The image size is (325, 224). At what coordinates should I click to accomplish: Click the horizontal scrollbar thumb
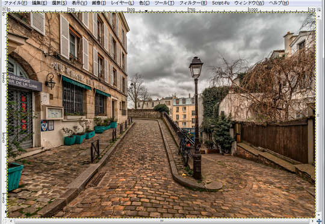(x=162, y=221)
